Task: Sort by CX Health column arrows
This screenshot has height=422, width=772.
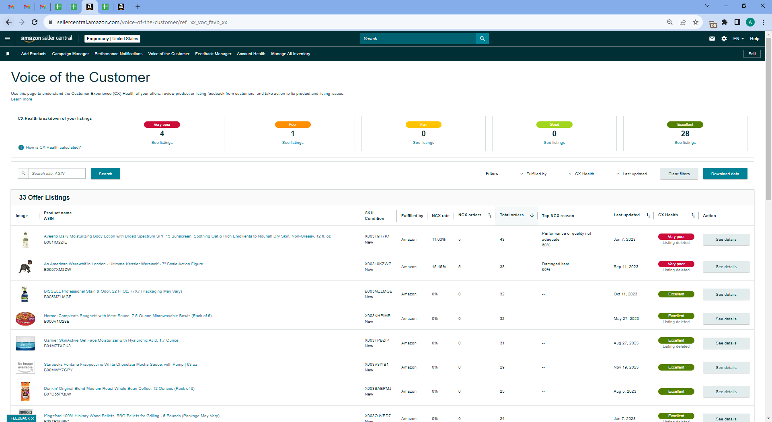Action: [693, 215]
